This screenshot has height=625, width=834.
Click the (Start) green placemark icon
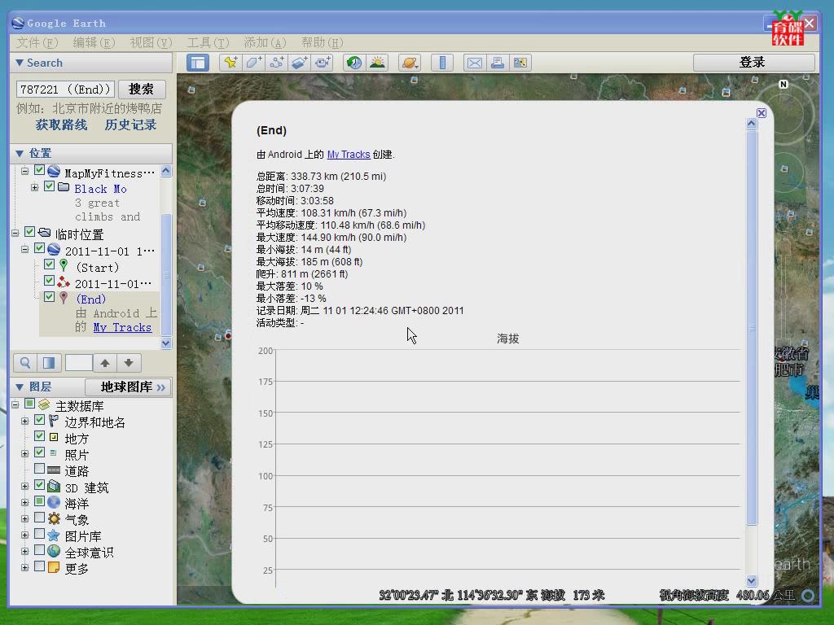click(x=64, y=265)
